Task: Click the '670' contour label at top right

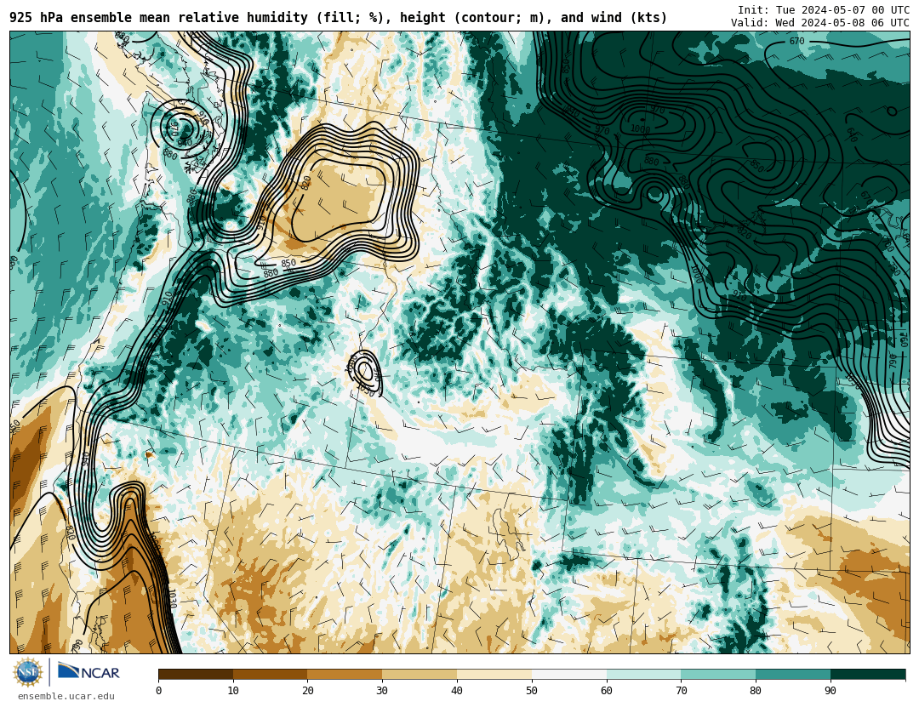Action: coord(796,41)
